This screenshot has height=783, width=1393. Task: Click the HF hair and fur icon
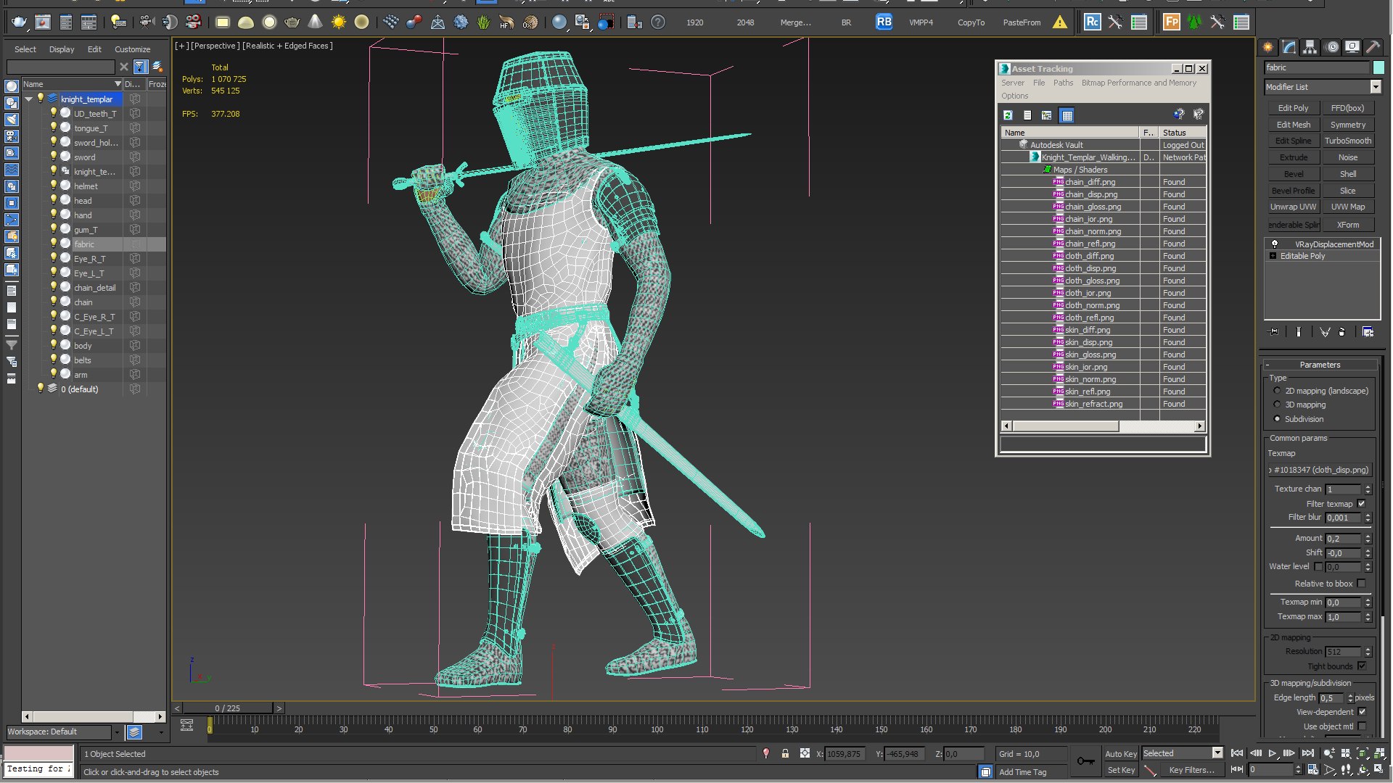click(506, 22)
